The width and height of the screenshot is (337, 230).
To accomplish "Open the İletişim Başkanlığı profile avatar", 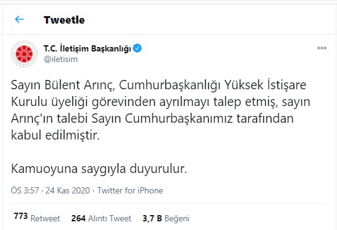I will (x=24, y=54).
